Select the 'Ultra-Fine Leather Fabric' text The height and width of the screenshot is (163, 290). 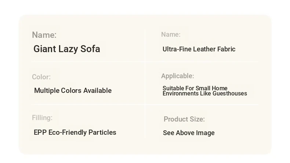pos(199,49)
